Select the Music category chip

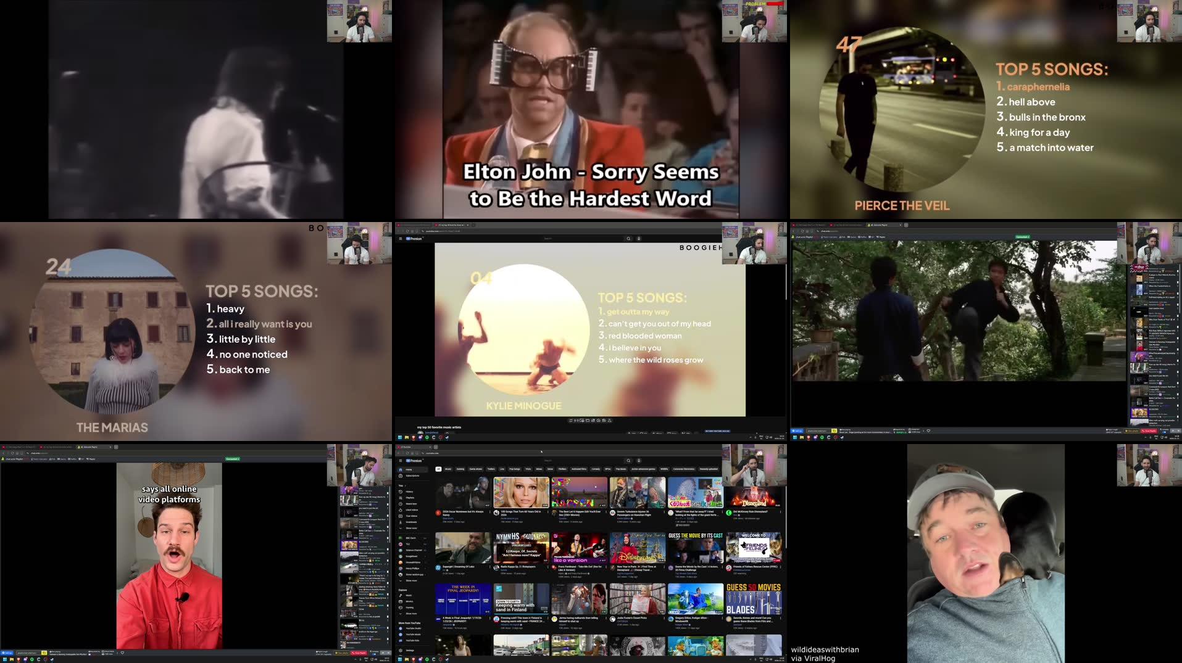click(x=449, y=469)
